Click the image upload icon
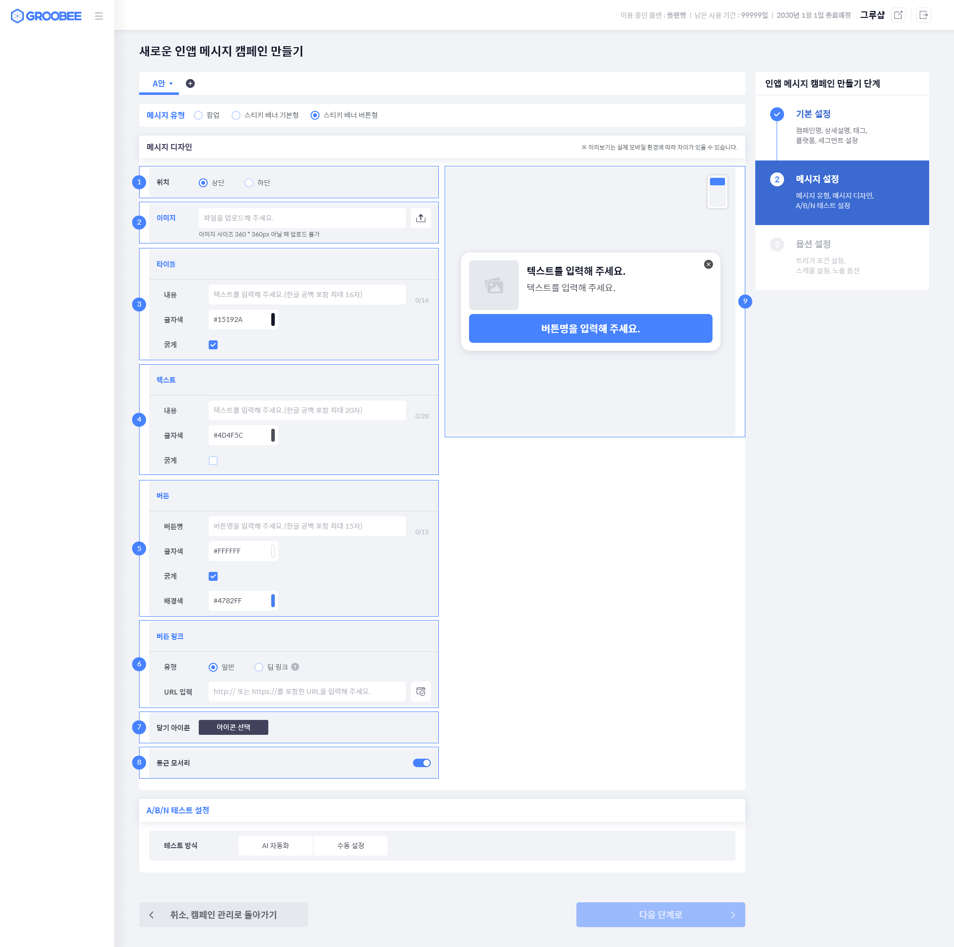 pos(421,218)
